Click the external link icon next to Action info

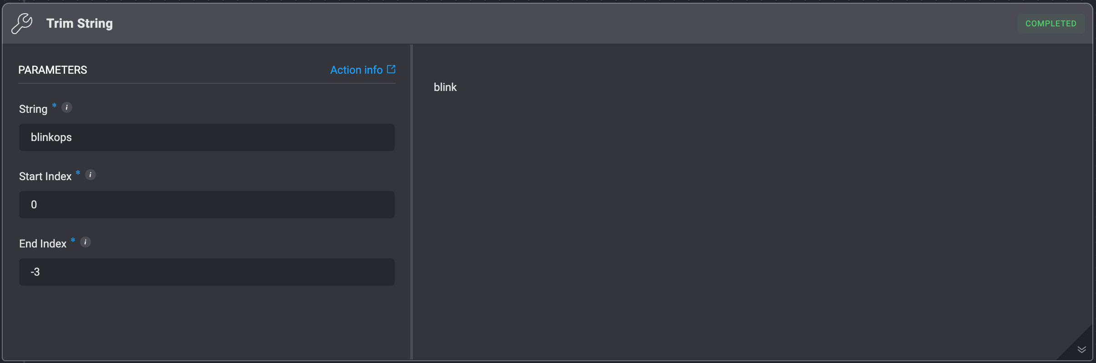click(x=391, y=69)
